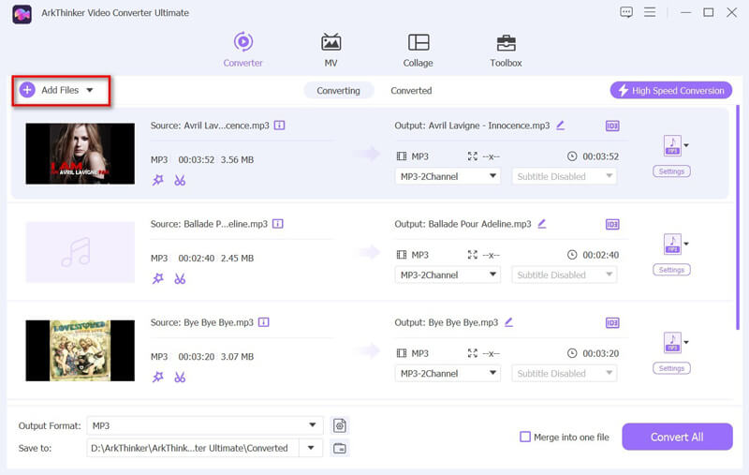749x475 pixels.
Task: Open the Toolbox tab
Action: [x=506, y=50]
